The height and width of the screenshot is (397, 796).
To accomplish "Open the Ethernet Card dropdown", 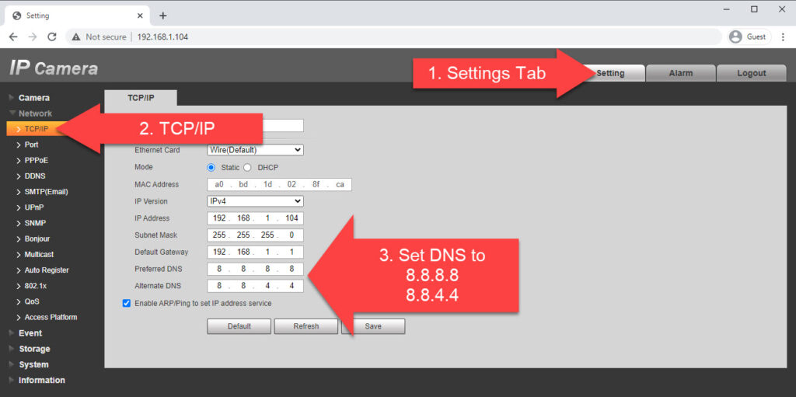I will coord(255,150).
